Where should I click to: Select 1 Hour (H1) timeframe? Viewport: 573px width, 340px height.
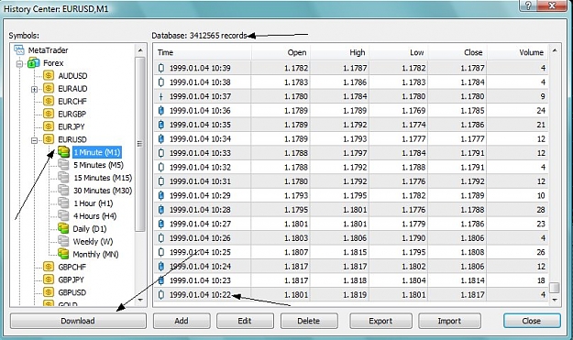tap(94, 203)
